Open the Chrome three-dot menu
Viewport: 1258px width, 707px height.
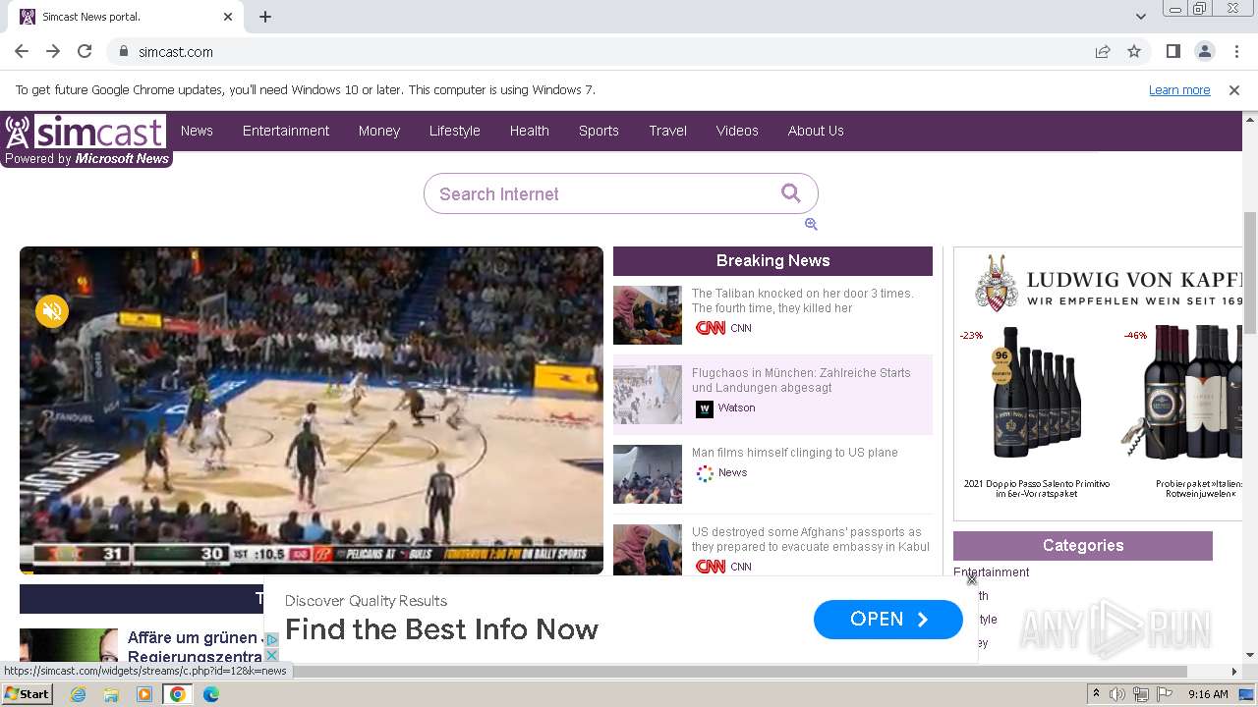[1235, 51]
